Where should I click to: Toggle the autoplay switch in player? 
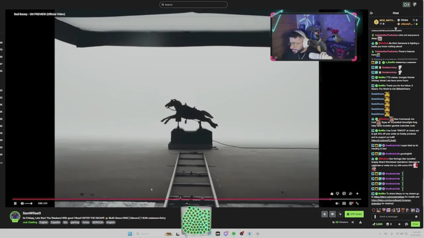click(337, 203)
